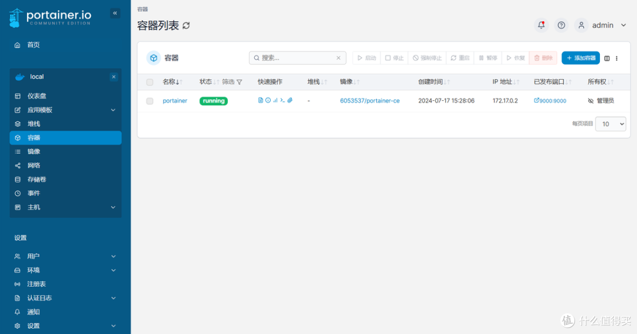Click 强制停止 kill button
The image size is (637, 334).
pos(427,58)
